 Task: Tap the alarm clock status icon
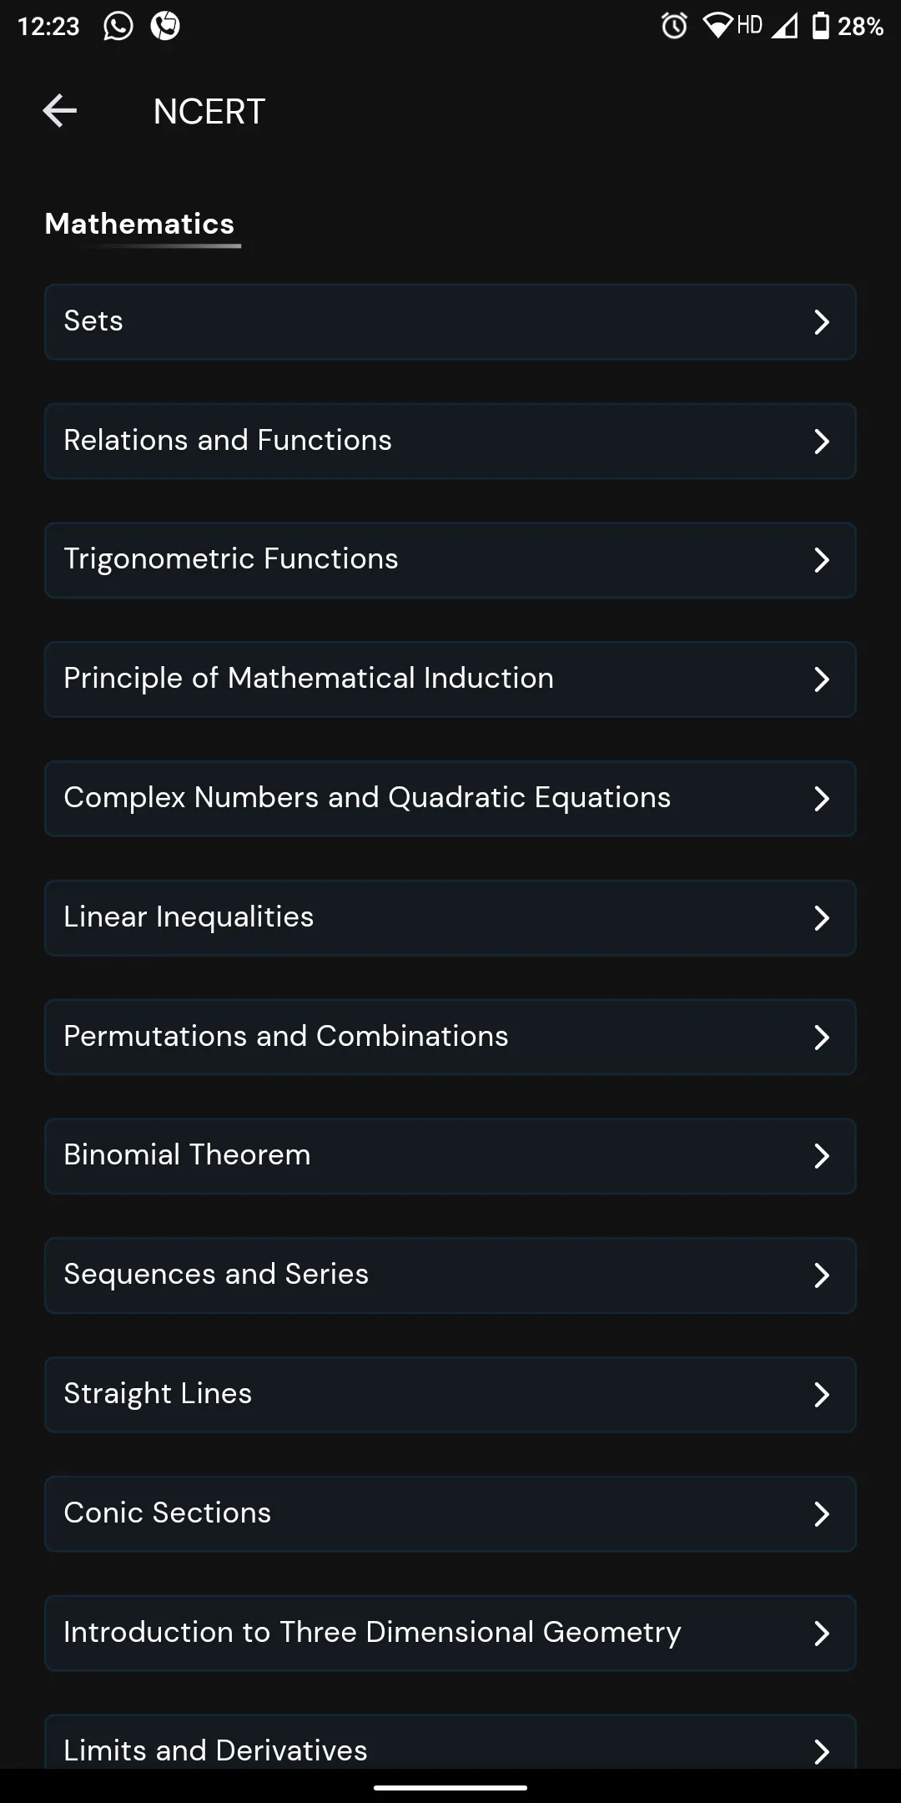click(x=674, y=26)
